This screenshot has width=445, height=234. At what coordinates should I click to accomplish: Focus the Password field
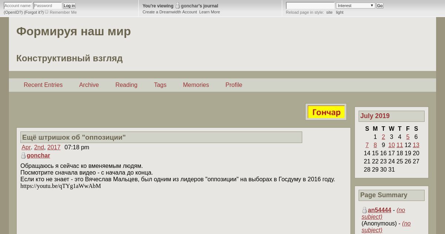(x=47, y=6)
